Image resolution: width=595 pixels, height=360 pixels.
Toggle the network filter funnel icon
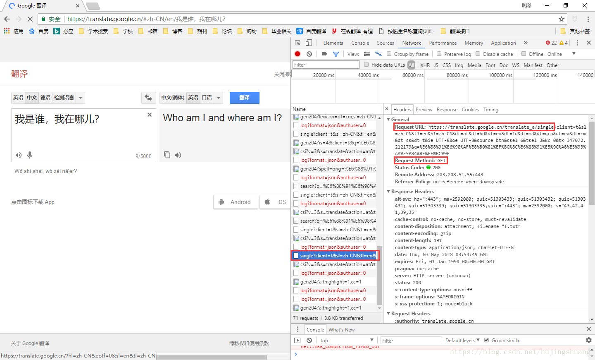point(336,54)
